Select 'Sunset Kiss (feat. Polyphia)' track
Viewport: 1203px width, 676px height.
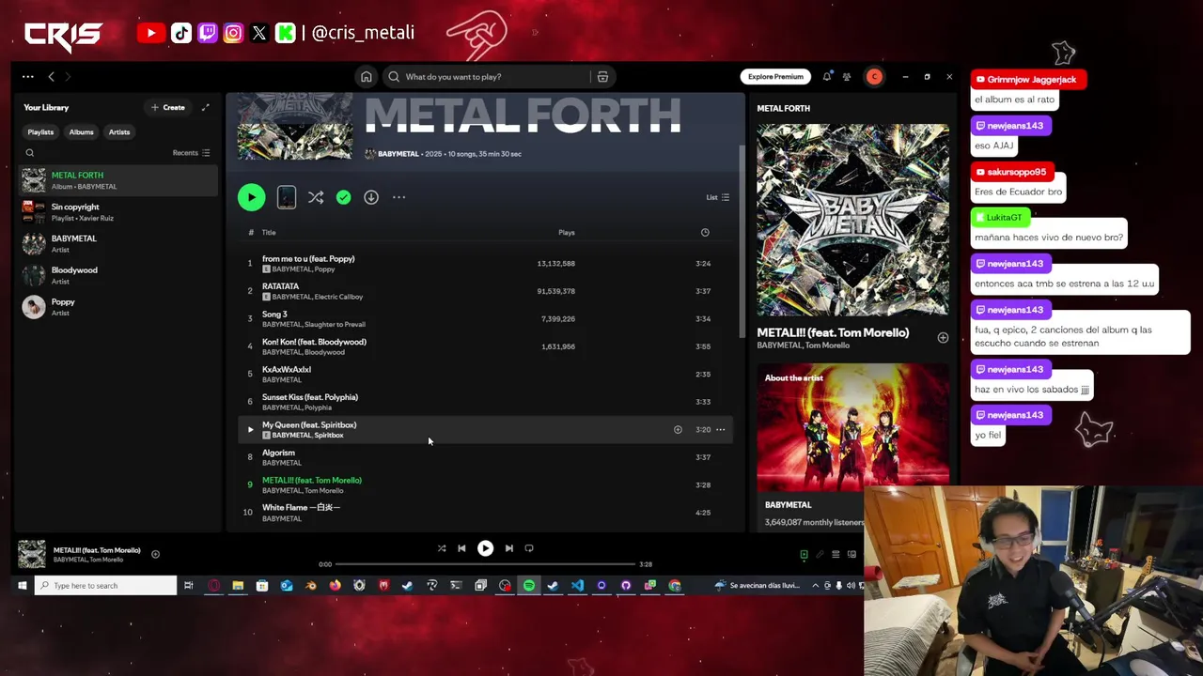click(485, 402)
